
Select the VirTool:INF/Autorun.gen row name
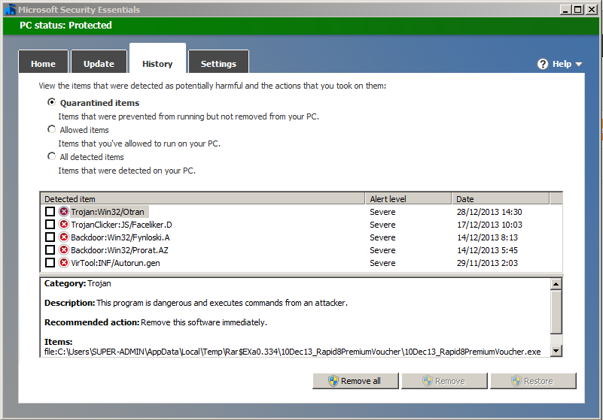tap(115, 263)
